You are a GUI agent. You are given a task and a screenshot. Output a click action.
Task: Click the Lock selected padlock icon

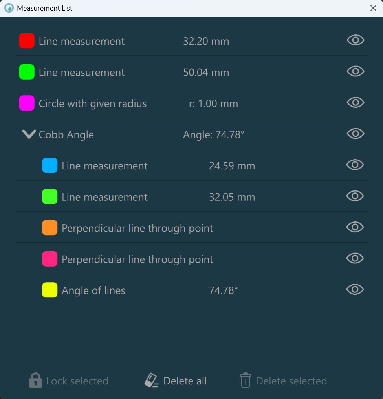(35, 380)
